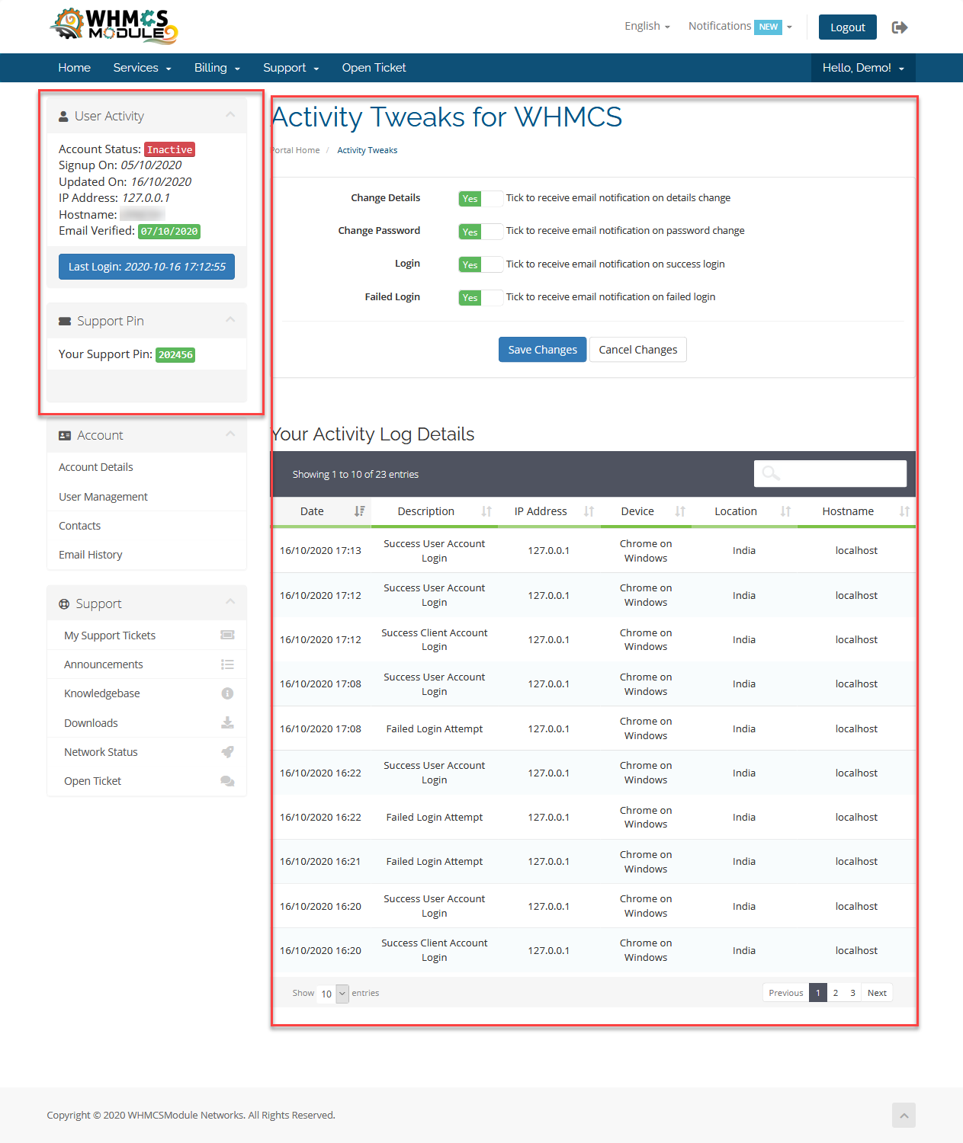Click the ticket icon beside My Support Tickets
Viewport: 963px width, 1143px height.
pos(227,635)
